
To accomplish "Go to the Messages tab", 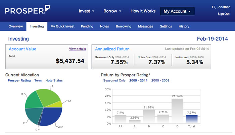I will pos(145,26).
